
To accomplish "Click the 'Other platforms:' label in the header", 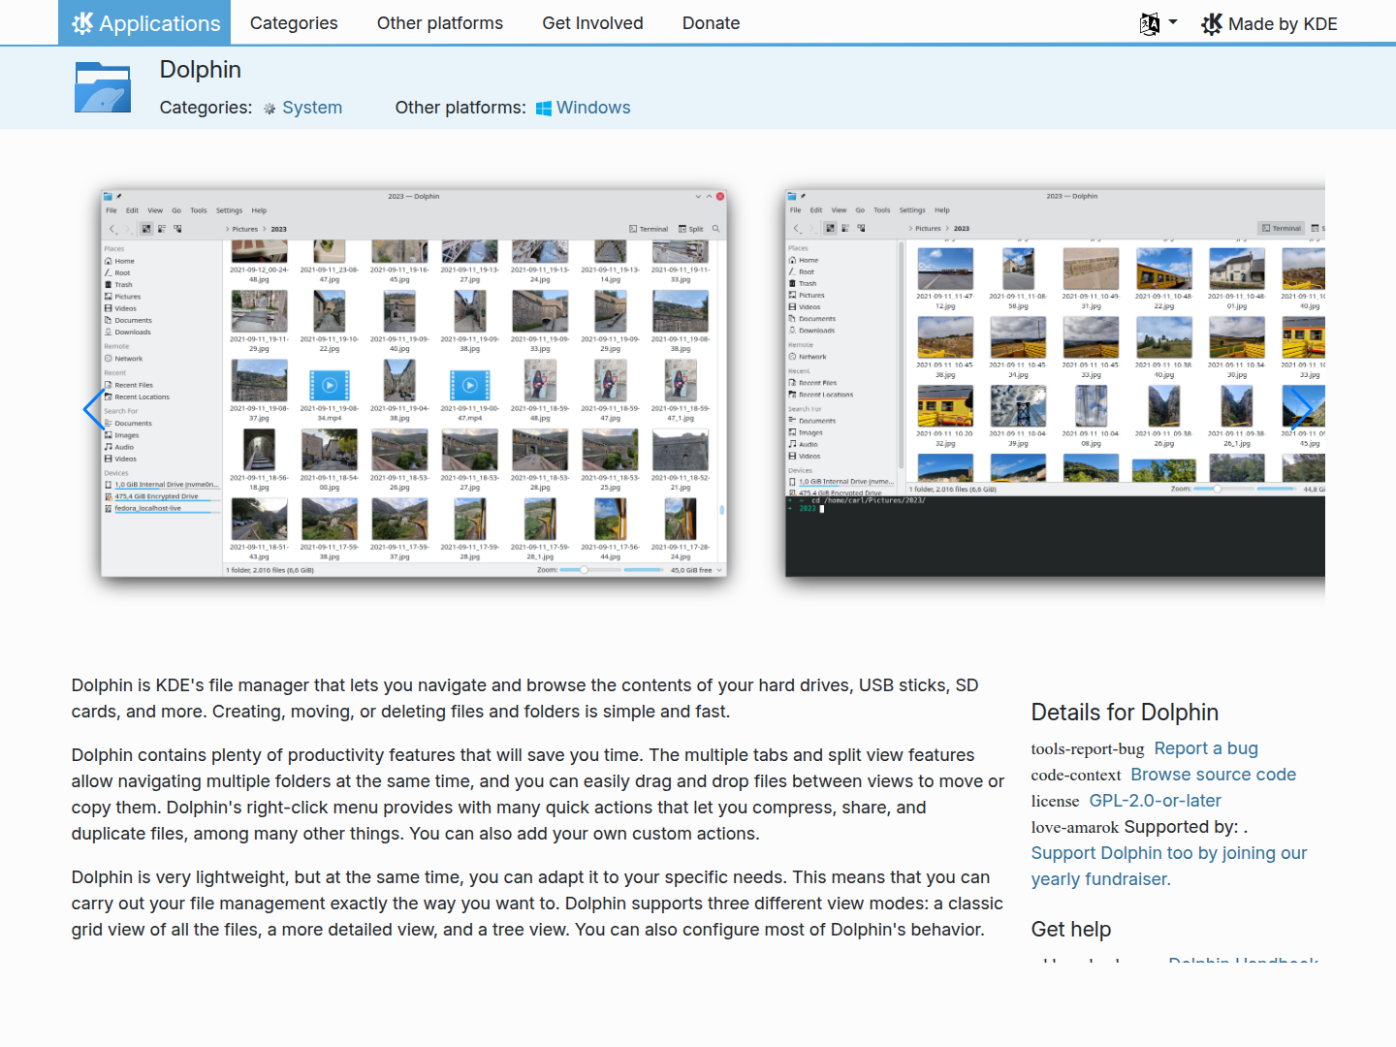I will tap(460, 108).
